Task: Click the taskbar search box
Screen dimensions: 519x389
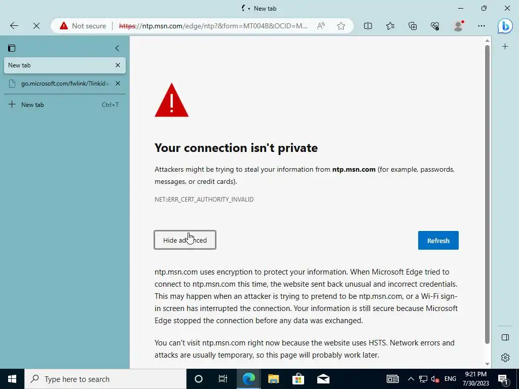Action: (x=105, y=379)
